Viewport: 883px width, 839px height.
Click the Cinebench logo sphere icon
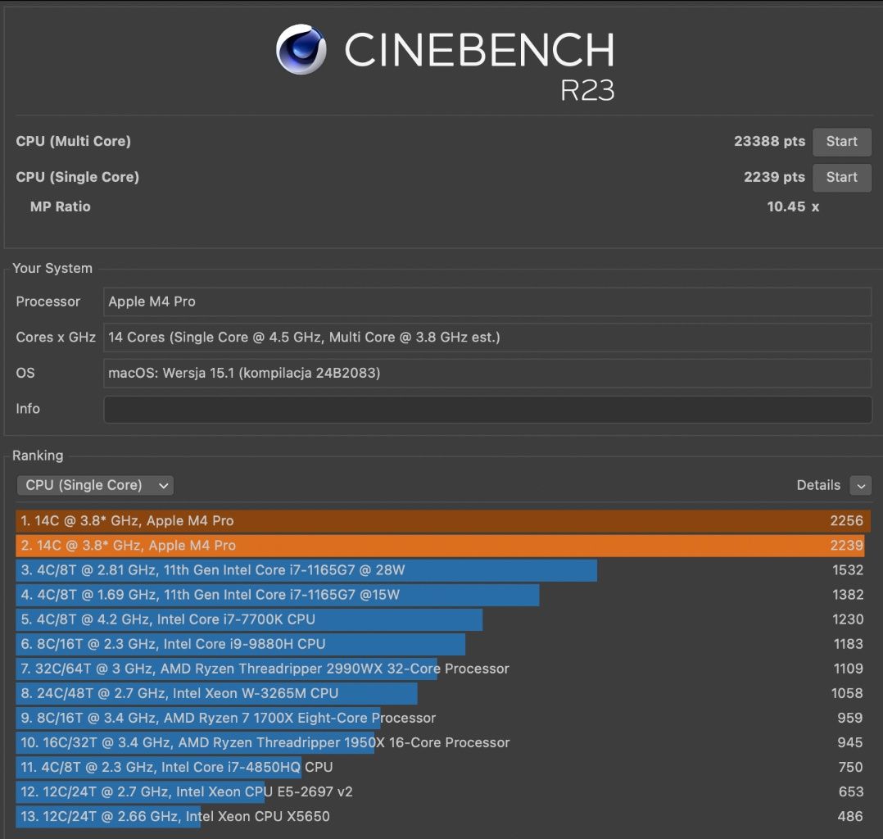point(301,49)
